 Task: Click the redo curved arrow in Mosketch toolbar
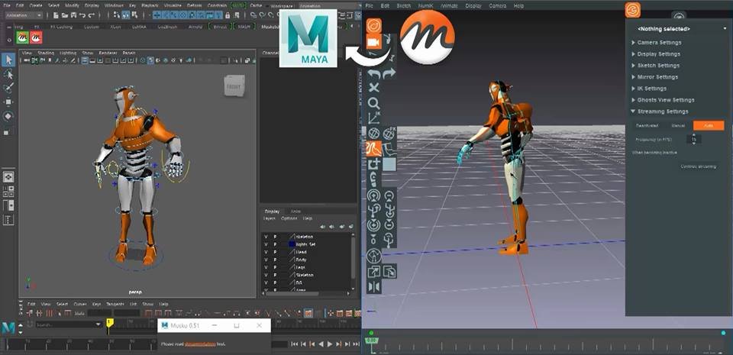pos(389,73)
